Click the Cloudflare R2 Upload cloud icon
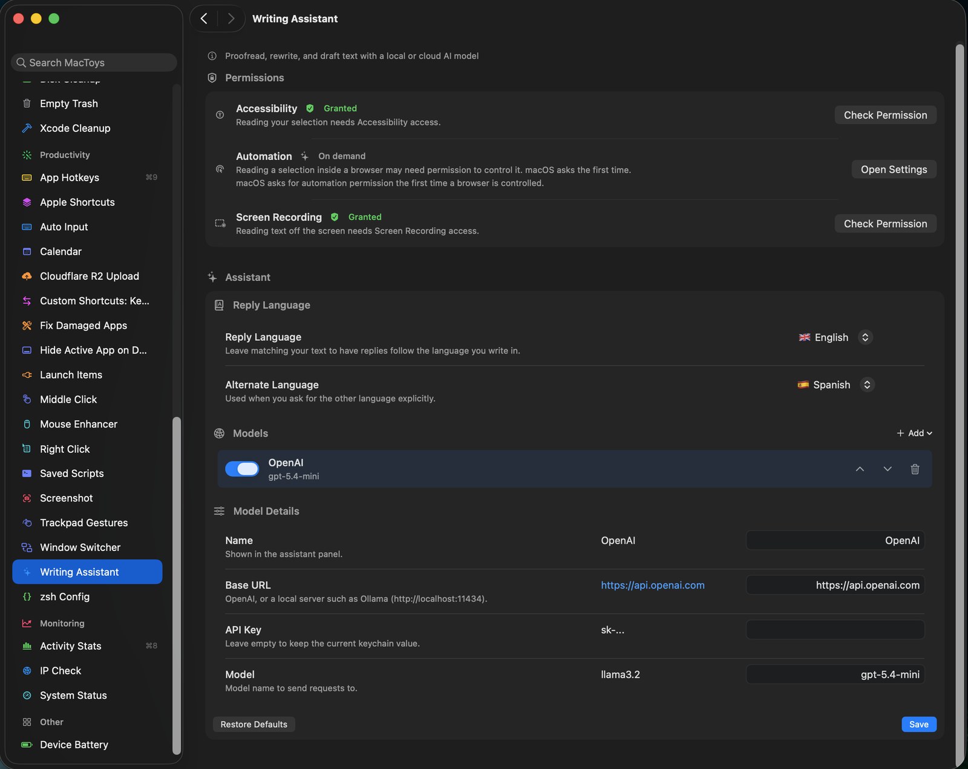This screenshot has height=769, width=968. coord(27,276)
